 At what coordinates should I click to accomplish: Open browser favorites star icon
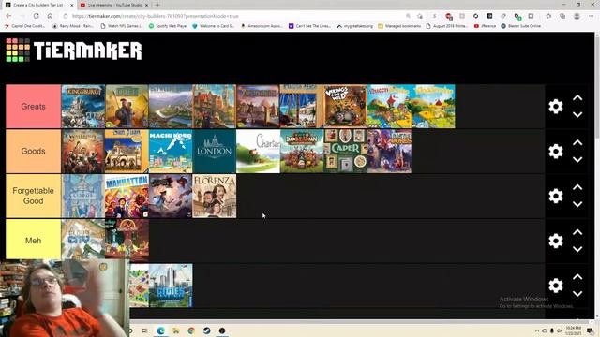548,16
